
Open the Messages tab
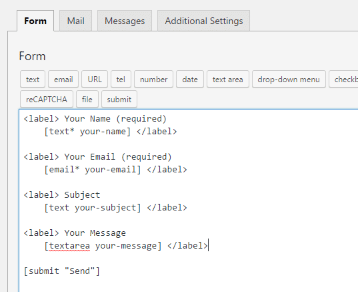coord(125,21)
